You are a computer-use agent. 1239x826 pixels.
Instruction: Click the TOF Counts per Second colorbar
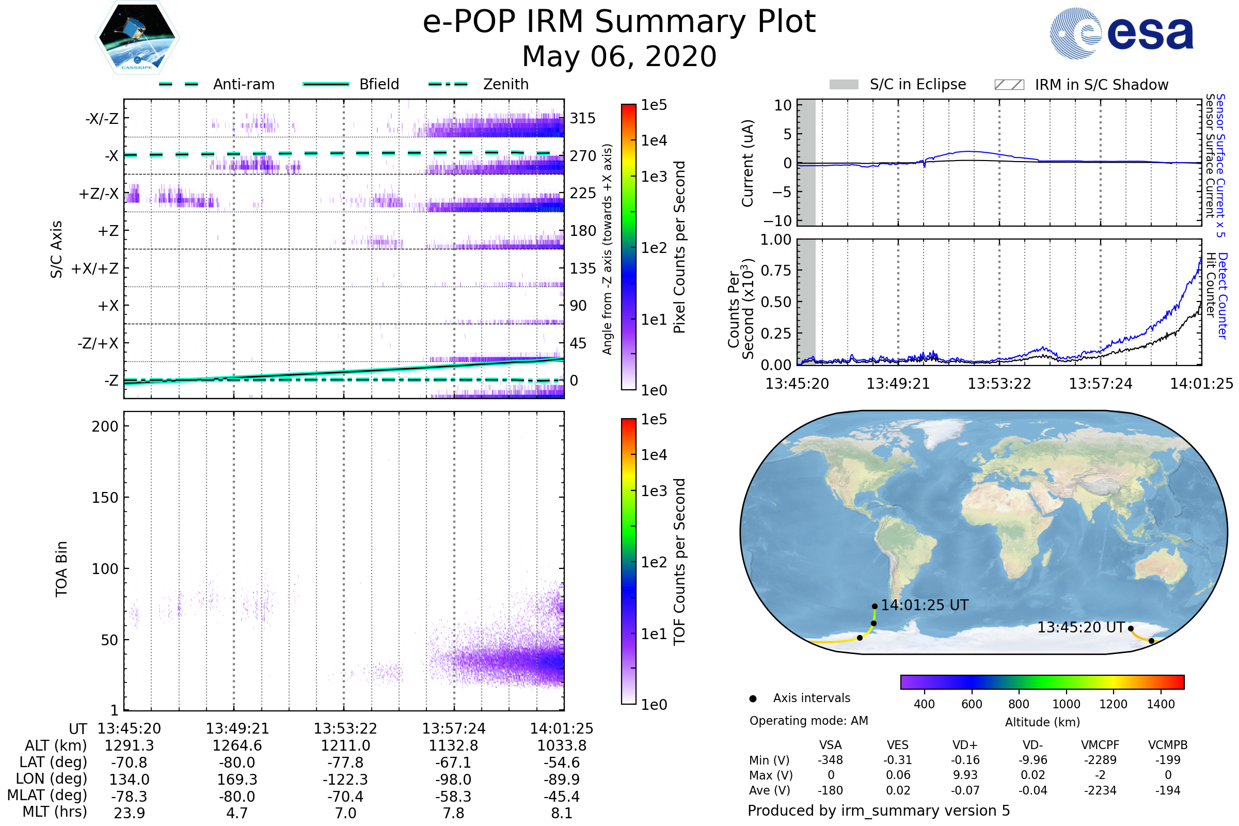pyautogui.click(x=628, y=561)
